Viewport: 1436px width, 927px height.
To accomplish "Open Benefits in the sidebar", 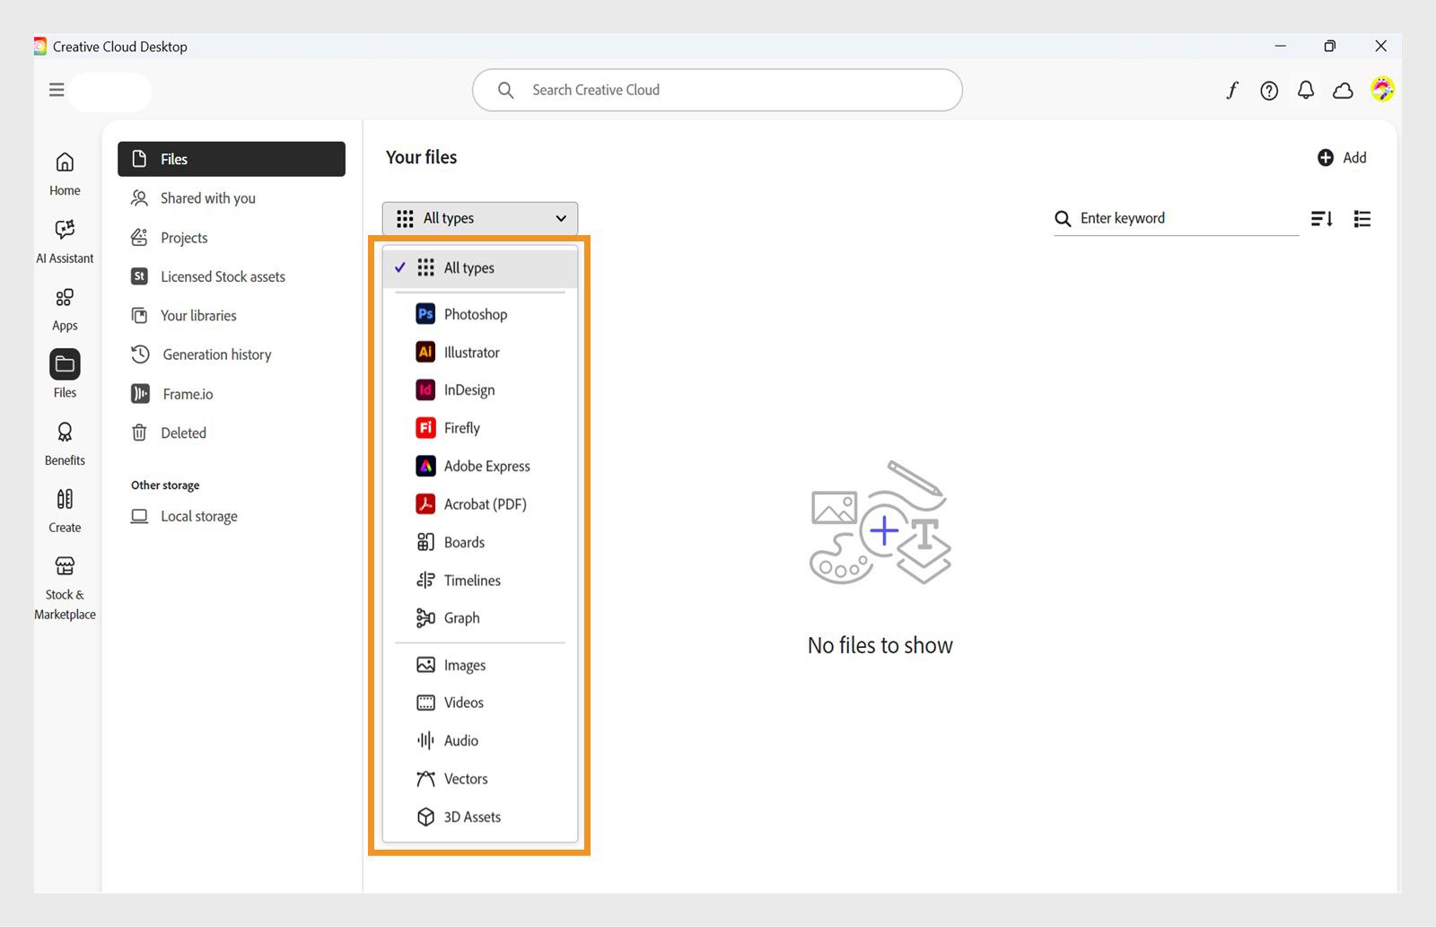I will coord(65,444).
